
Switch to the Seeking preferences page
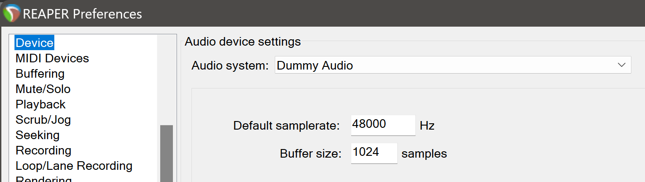pos(38,135)
